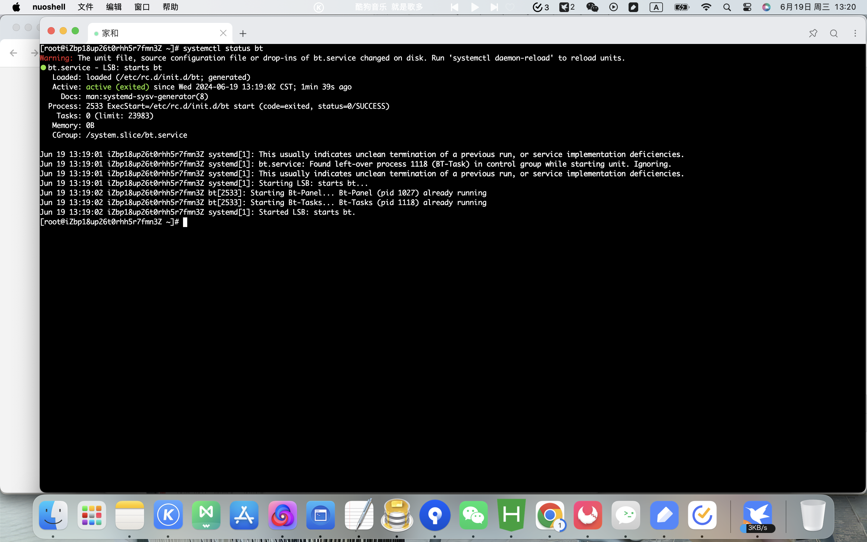
Task: Close the 家和 tab
Action: 223,33
